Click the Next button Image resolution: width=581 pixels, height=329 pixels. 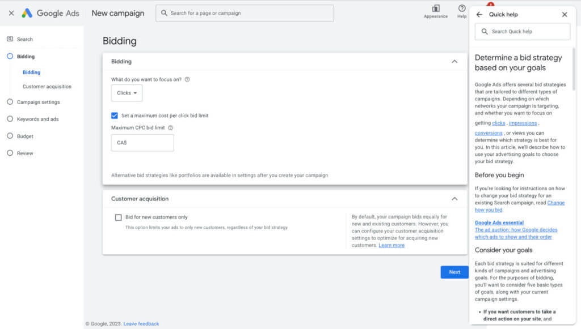pos(454,272)
